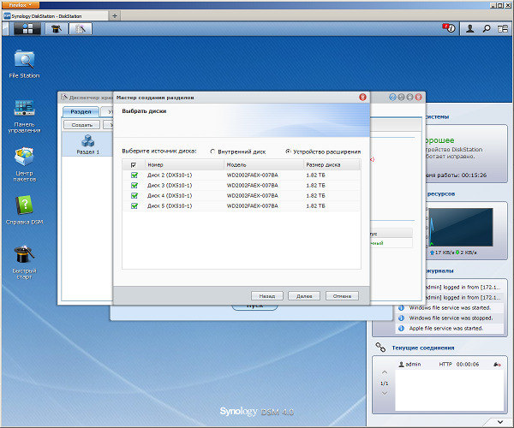
Task: Launch Центр пакетов package center icon
Action: 24,158
